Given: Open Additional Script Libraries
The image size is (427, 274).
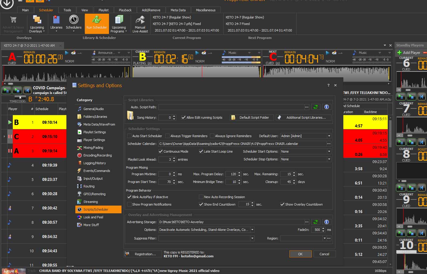Looking at the screenshot, I should [x=303, y=118].
